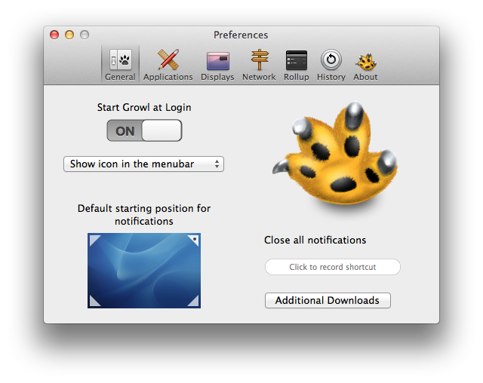Click the Additional Downloads button
Viewport: 483px width, 383px height.
coord(328,301)
